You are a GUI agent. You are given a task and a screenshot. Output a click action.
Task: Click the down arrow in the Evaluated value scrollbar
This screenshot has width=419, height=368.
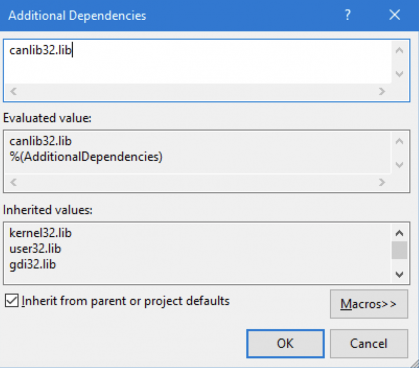click(399, 165)
